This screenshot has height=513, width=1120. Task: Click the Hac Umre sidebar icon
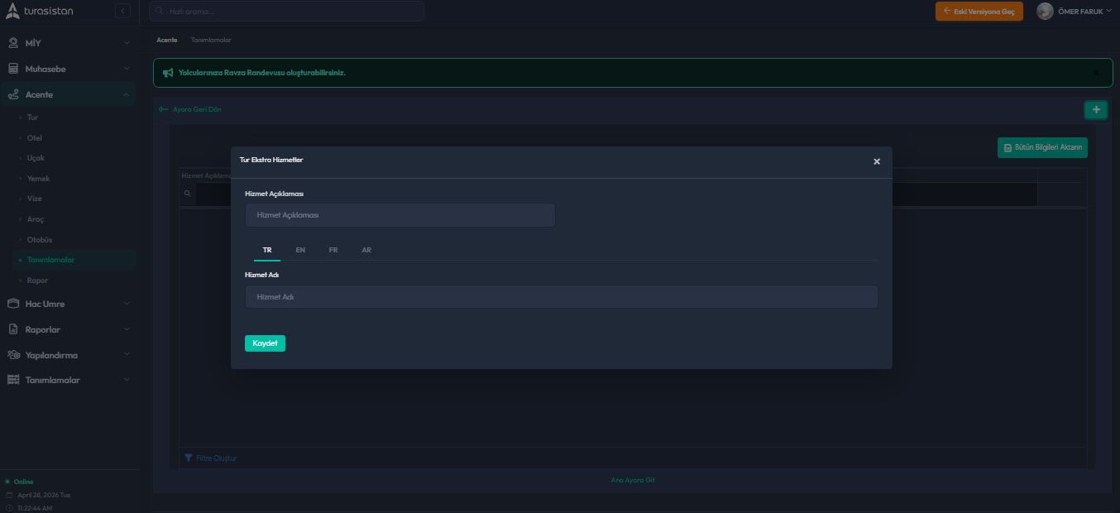13,304
